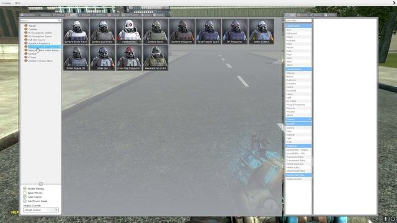The width and height of the screenshot is (397, 223).
Task: Spawn the Combine Coordinator NPC
Action: tap(102, 32)
